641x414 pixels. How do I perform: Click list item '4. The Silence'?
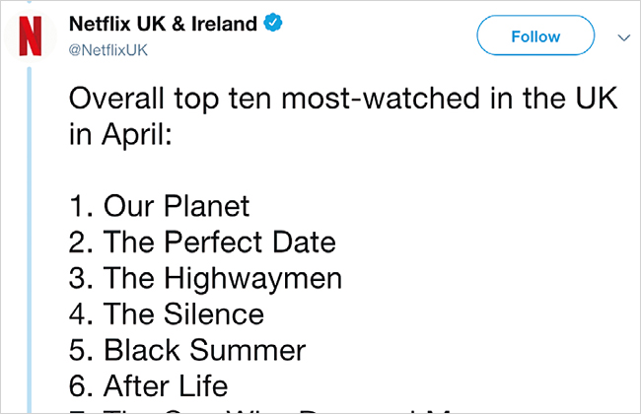coord(167,313)
